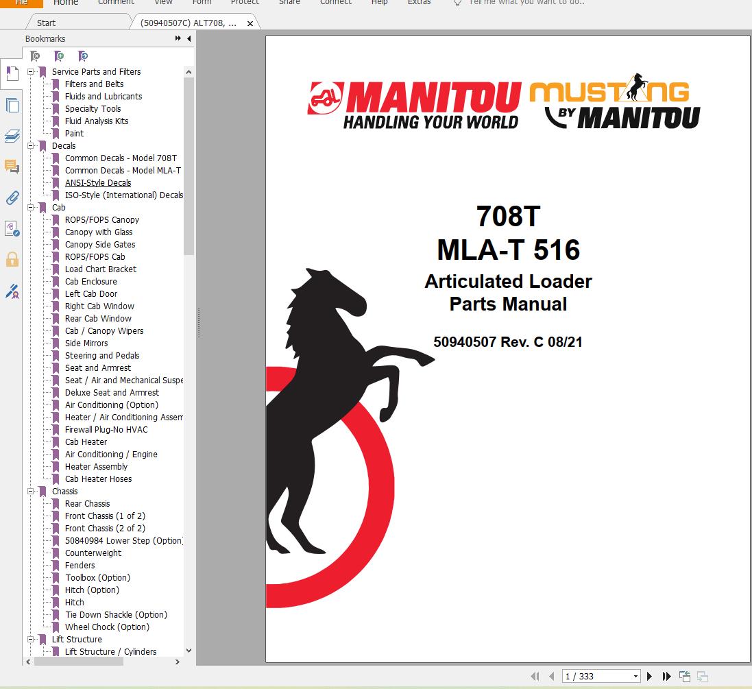
Task: Collapse the Service Parts and Filters node
Action: 31,71
